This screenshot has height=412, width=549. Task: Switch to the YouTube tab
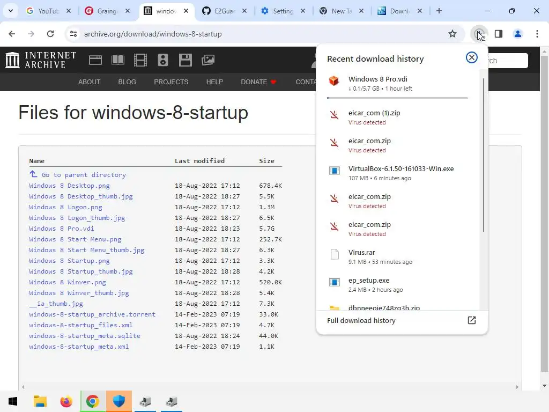point(48,11)
